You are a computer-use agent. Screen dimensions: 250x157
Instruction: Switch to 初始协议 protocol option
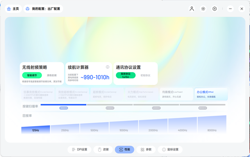(145, 75)
